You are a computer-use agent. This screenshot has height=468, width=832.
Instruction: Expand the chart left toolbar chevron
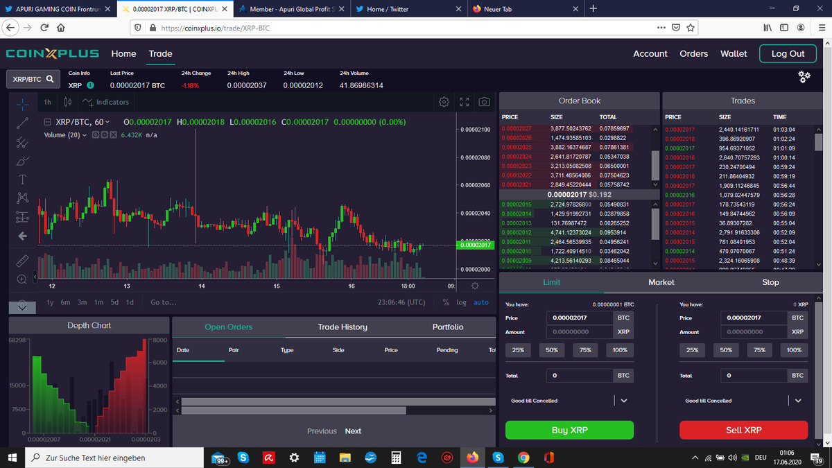22,306
